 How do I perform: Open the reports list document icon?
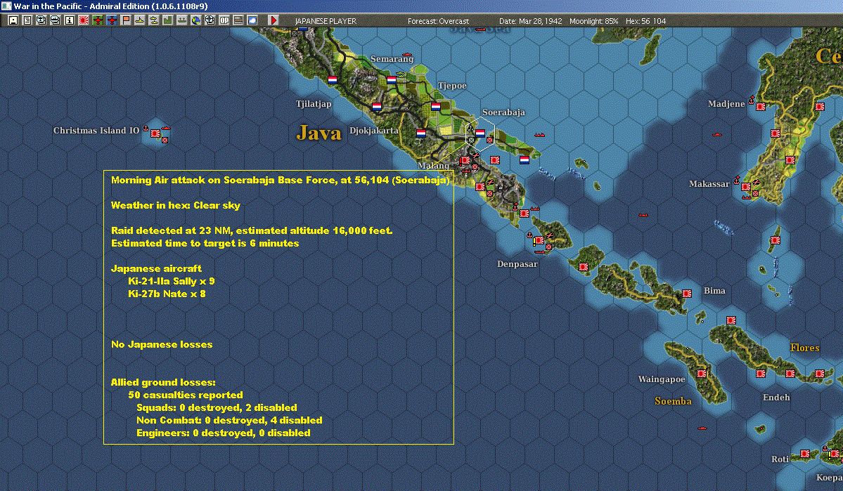(27, 20)
